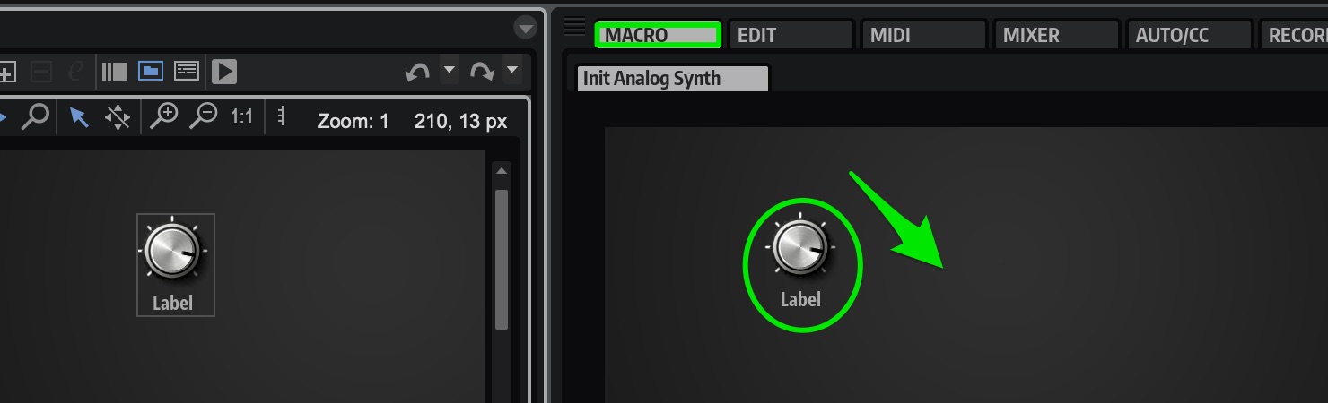Click the Zoom: 1 value

pyautogui.click(x=354, y=121)
